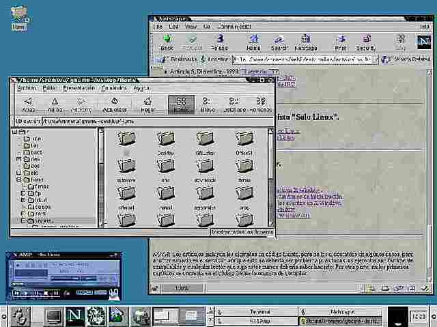Toggle shuffle in X11Amp
The width and height of the screenshot is (437, 327).
coord(84,292)
